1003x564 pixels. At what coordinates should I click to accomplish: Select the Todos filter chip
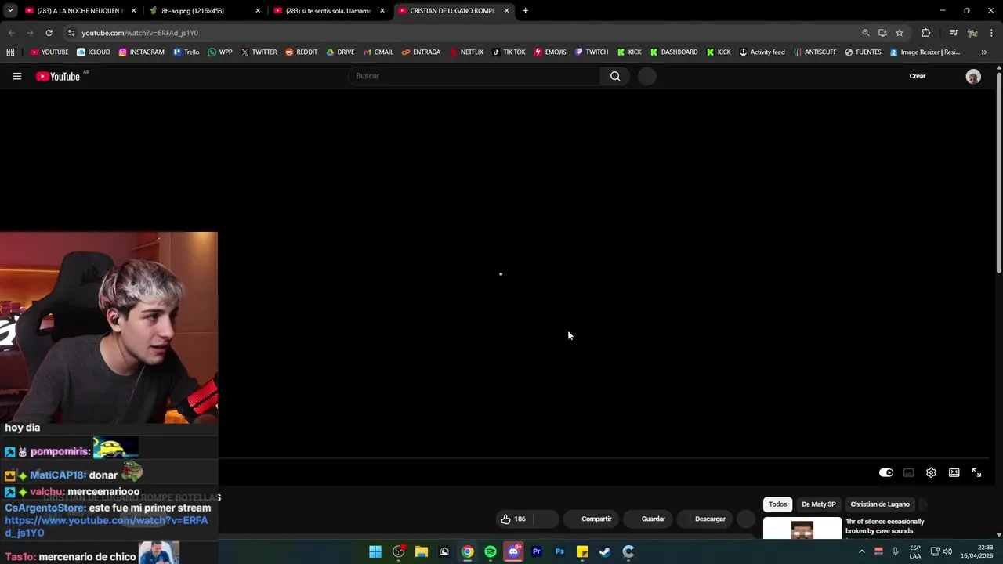777,504
